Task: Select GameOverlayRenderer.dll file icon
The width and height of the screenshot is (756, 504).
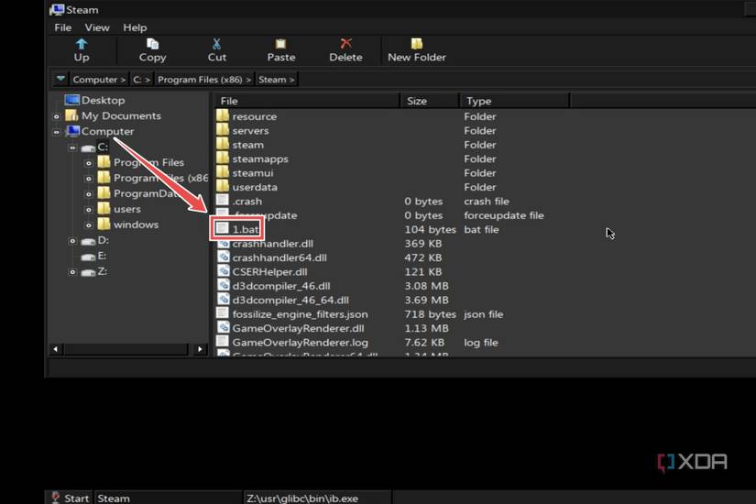Action: point(224,327)
